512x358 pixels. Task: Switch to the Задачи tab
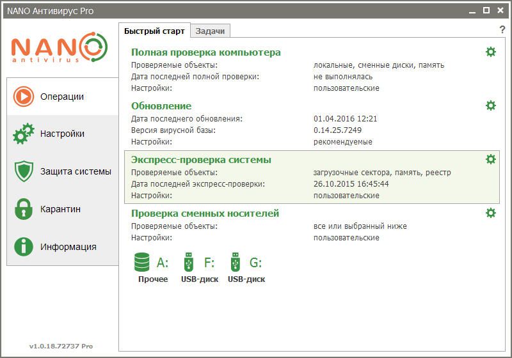(x=210, y=31)
